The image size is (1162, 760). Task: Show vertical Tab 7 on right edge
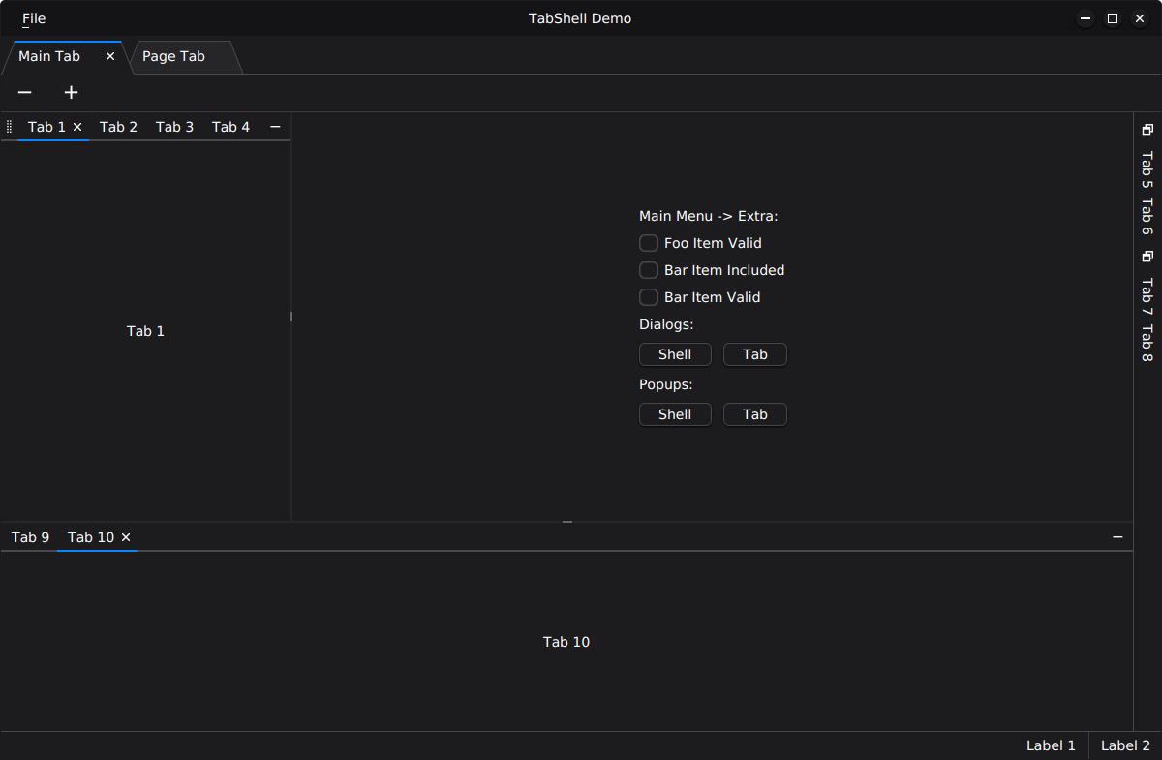pos(1147,296)
